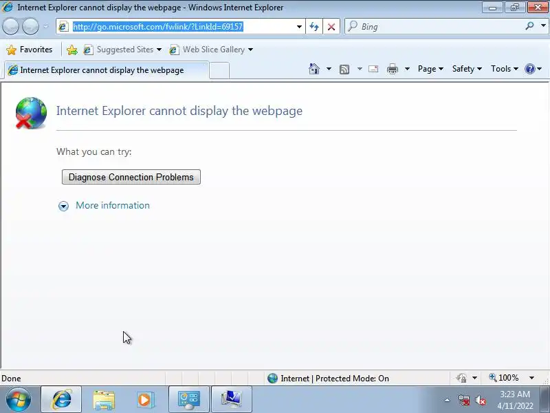This screenshot has width=550, height=413.
Task: Expand the zoom level dropdown arrow
Action: click(x=531, y=378)
